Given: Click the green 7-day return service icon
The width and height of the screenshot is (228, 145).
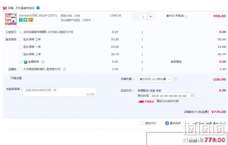Looking at the screenshot, I should [x=21, y=20].
